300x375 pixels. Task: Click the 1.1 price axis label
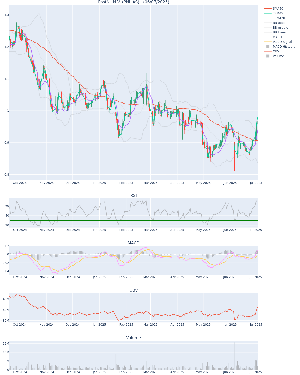[x=7, y=79]
